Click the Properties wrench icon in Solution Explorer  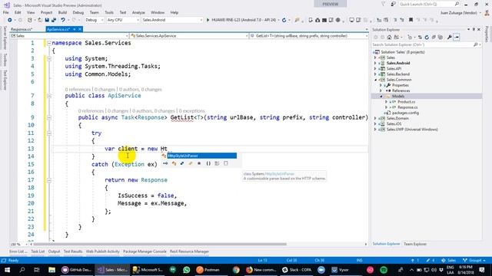click(449, 38)
